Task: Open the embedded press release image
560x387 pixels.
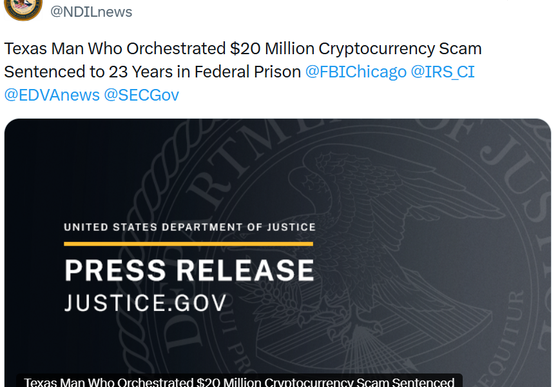Action: click(280, 252)
